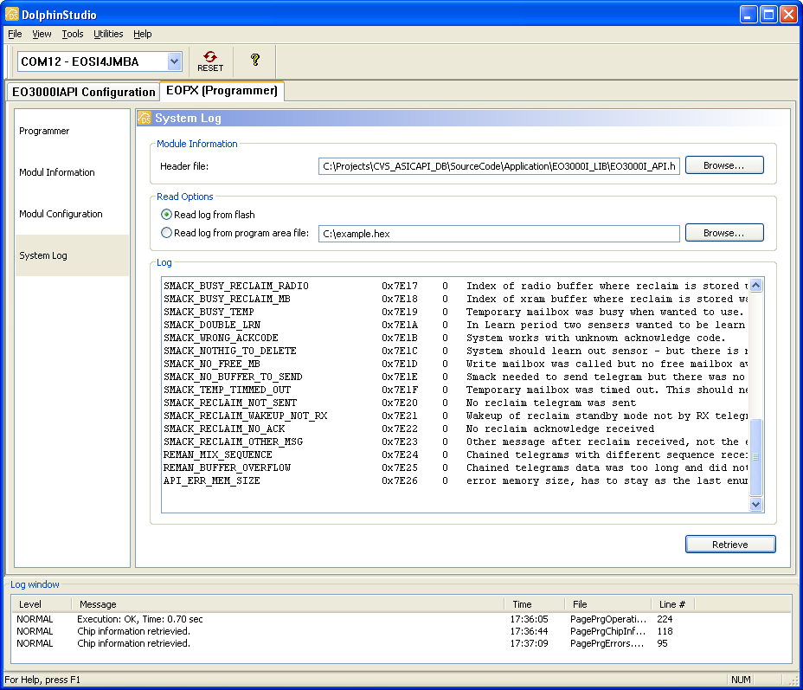Click the yellow question mark help icon
The height and width of the screenshot is (690, 803).
(254, 60)
